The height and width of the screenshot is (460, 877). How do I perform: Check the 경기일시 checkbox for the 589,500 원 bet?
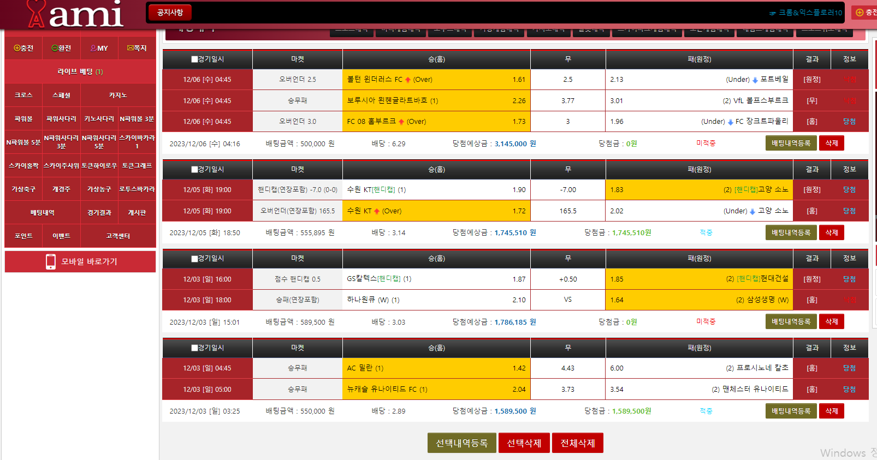coord(194,258)
